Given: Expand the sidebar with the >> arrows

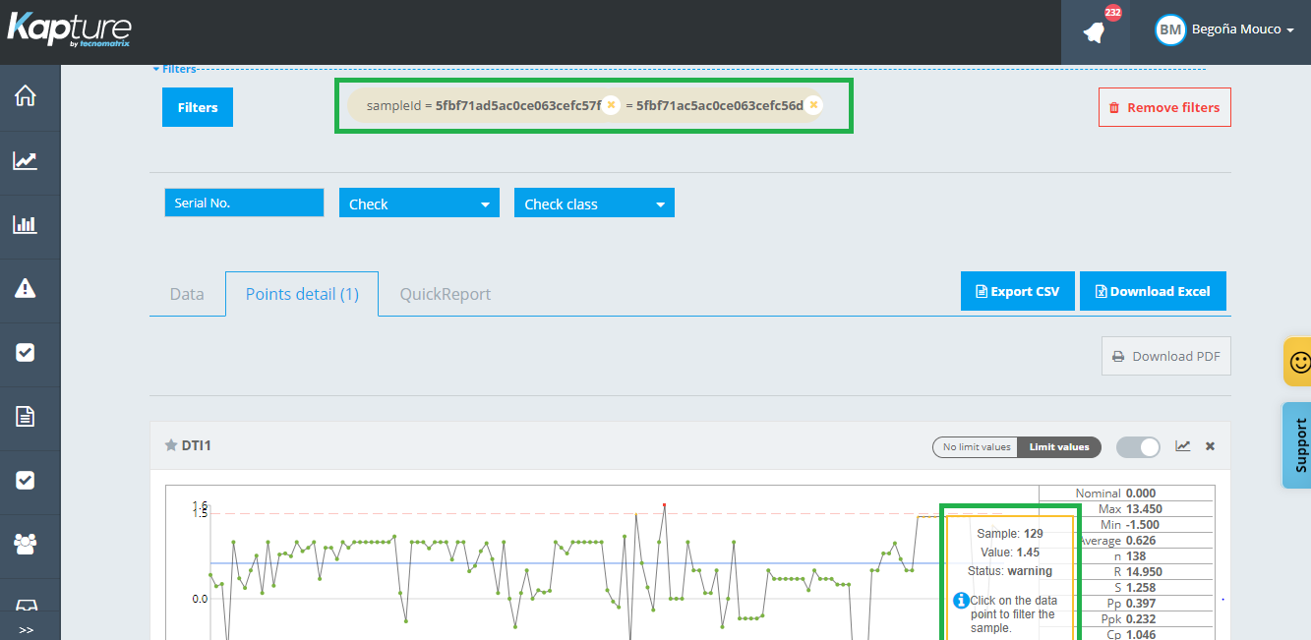Looking at the screenshot, I should 26,629.
